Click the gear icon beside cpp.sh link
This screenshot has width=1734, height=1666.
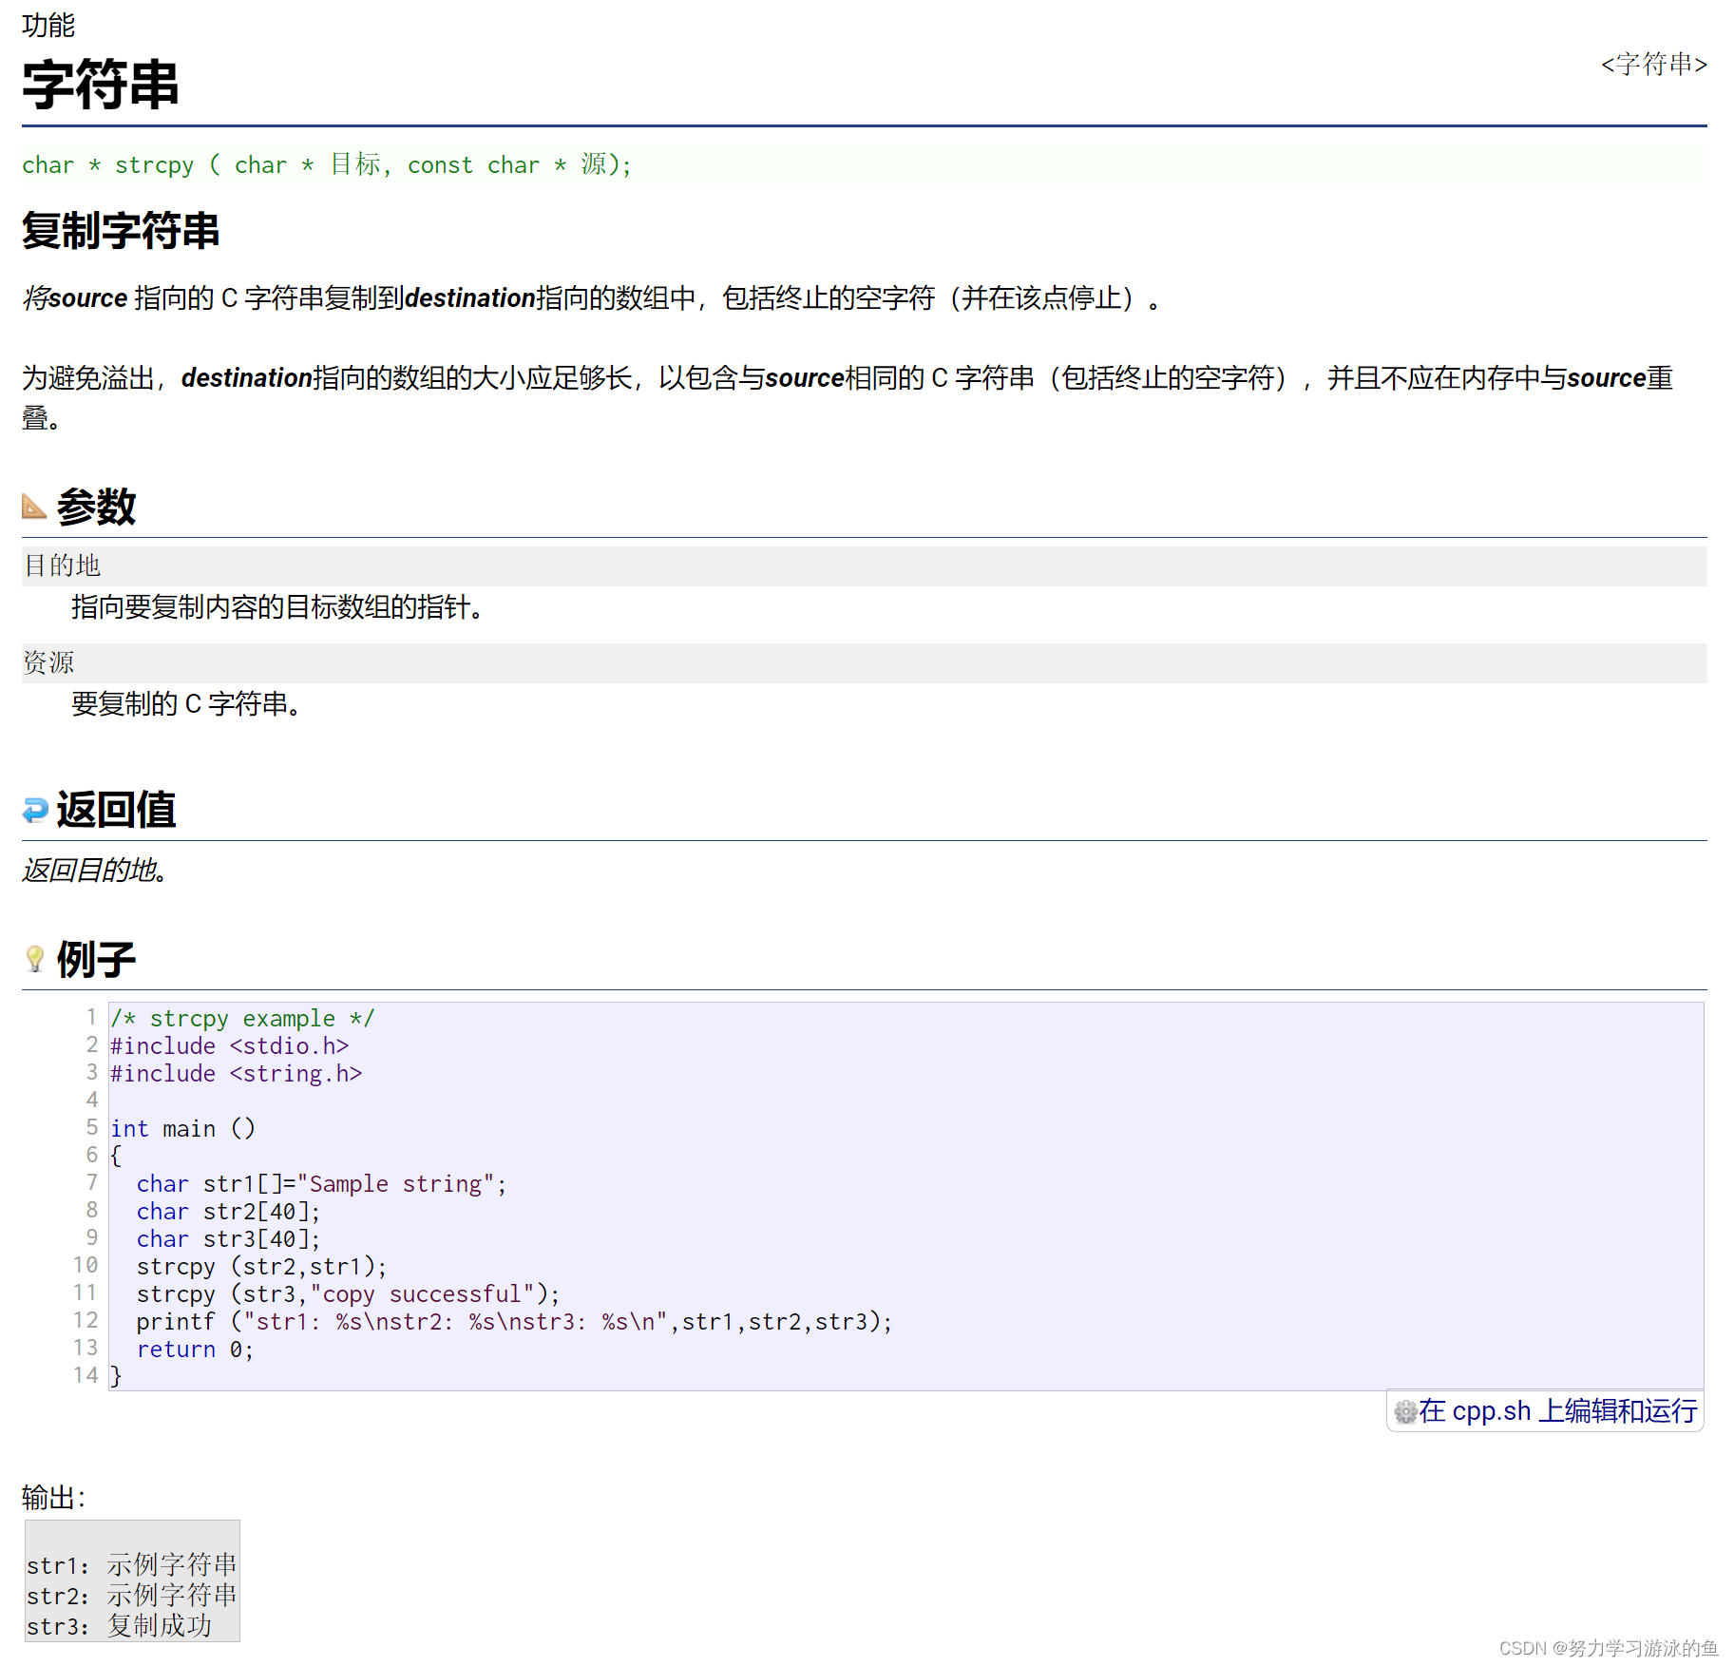pyautogui.click(x=1405, y=1412)
